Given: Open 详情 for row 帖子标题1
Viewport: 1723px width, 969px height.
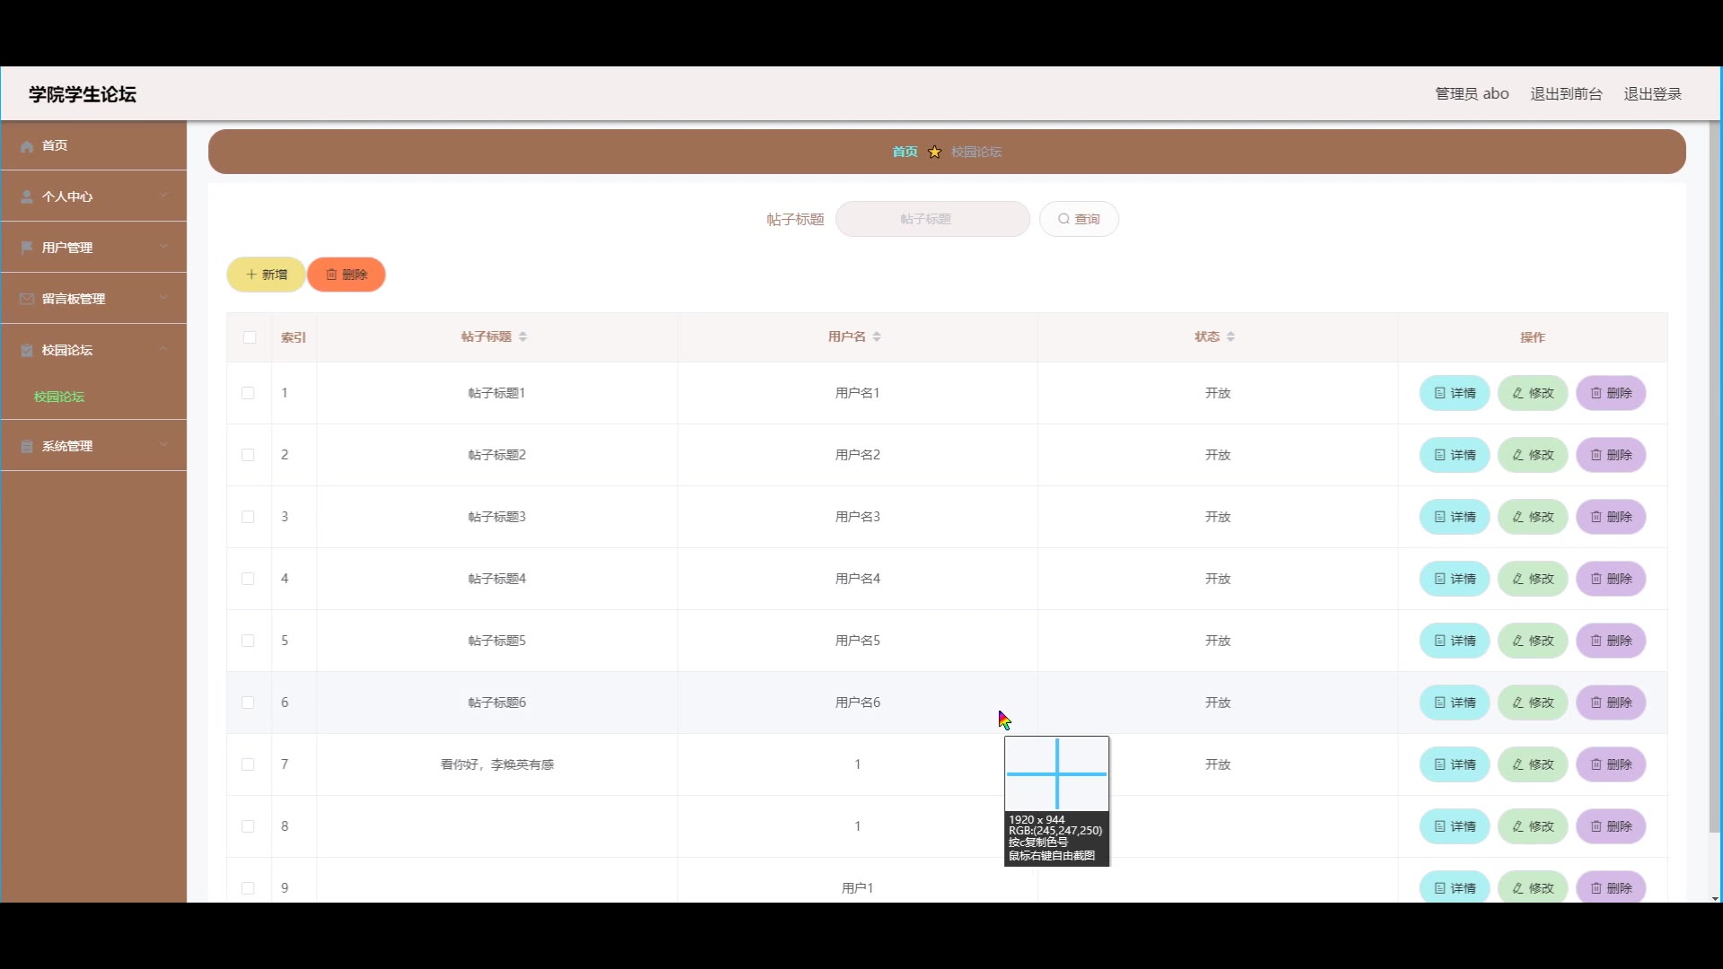Looking at the screenshot, I should (x=1454, y=393).
